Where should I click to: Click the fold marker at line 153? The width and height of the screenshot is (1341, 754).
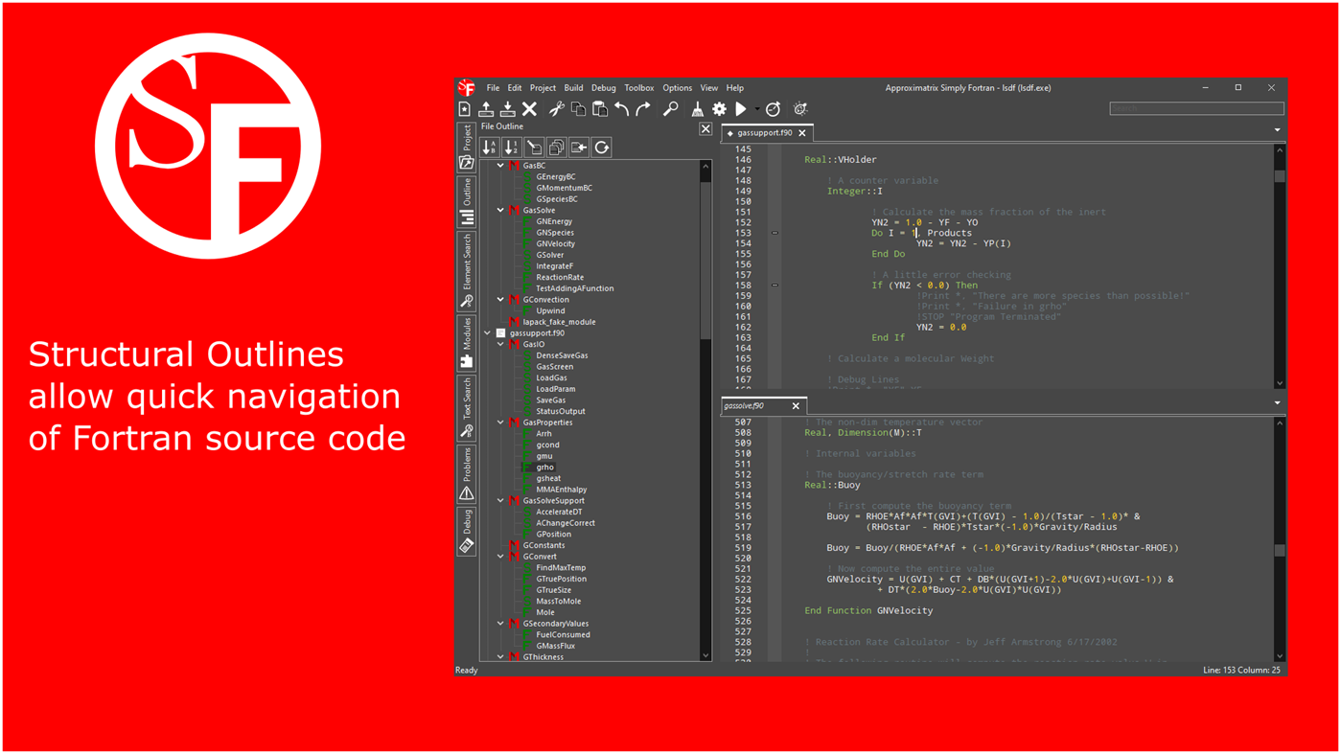point(775,233)
